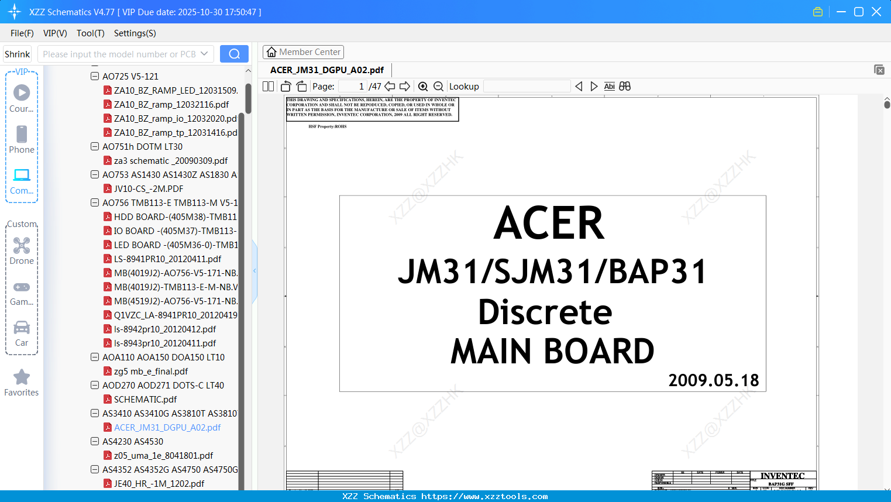Open z05_uma_1e_8041801.pdf
Image resolution: width=891 pixels, height=502 pixels.
(x=163, y=455)
